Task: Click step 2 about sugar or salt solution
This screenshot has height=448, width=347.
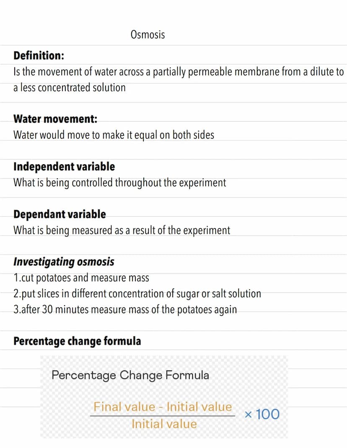Action: [137, 294]
